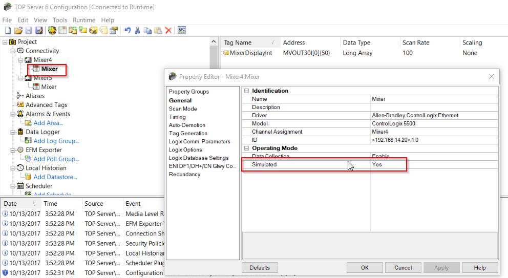Open the Edit menu
Viewport: 508px width, 278px height.
[x=23, y=20]
